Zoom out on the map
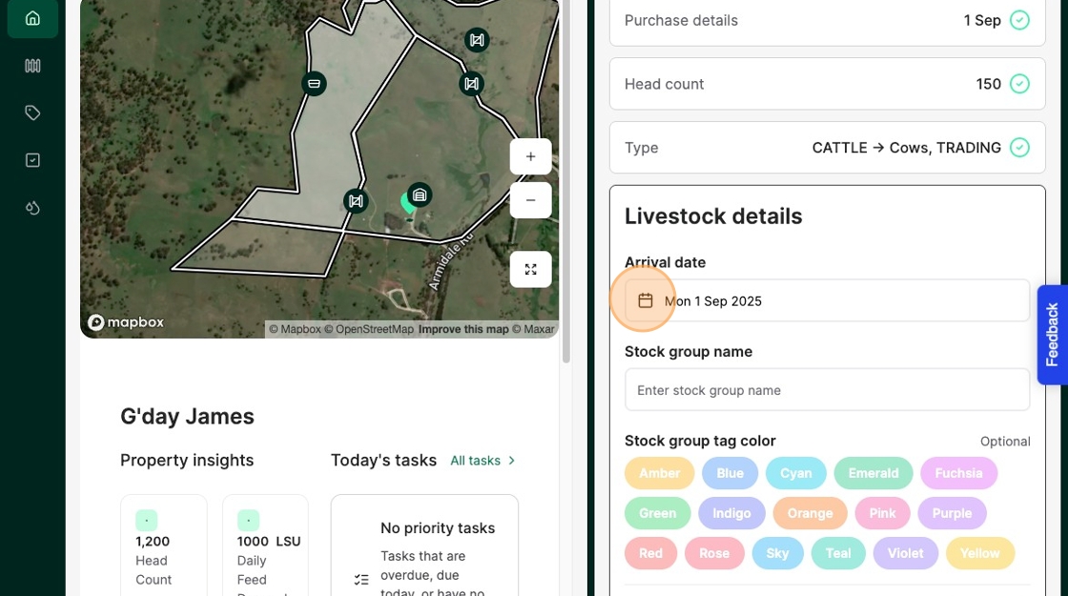 click(x=530, y=200)
